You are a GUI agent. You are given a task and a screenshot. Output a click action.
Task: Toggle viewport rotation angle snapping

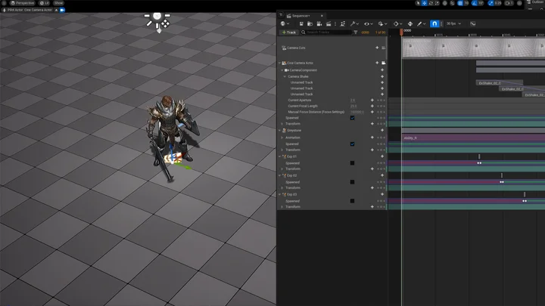(x=475, y=3)
